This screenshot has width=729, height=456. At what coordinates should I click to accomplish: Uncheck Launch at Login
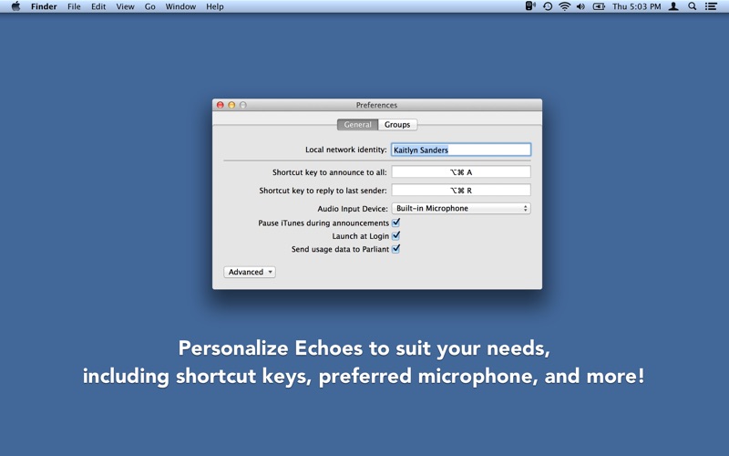pyautogui.click(x=396, y=236)
